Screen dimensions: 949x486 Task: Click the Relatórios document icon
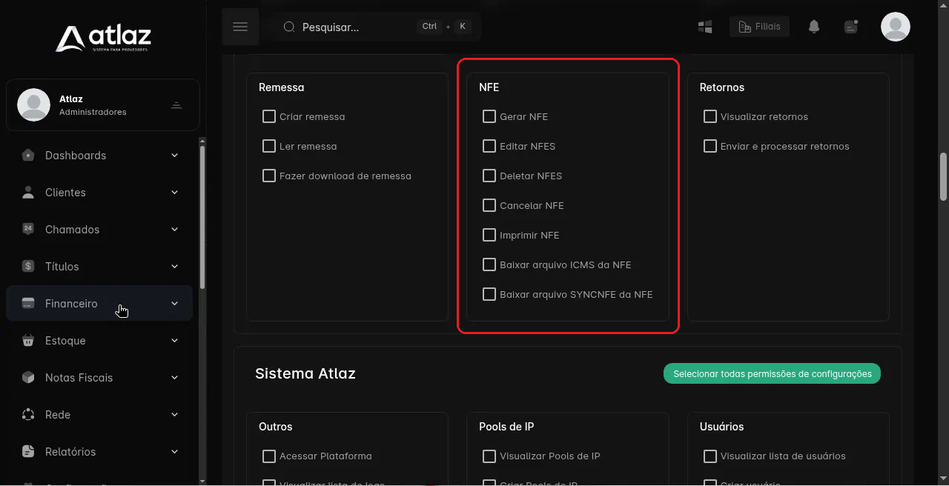click(x=28, y=451)
